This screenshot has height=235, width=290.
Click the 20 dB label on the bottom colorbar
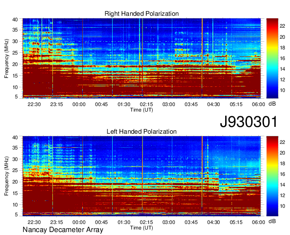click(x=282, y=153)
